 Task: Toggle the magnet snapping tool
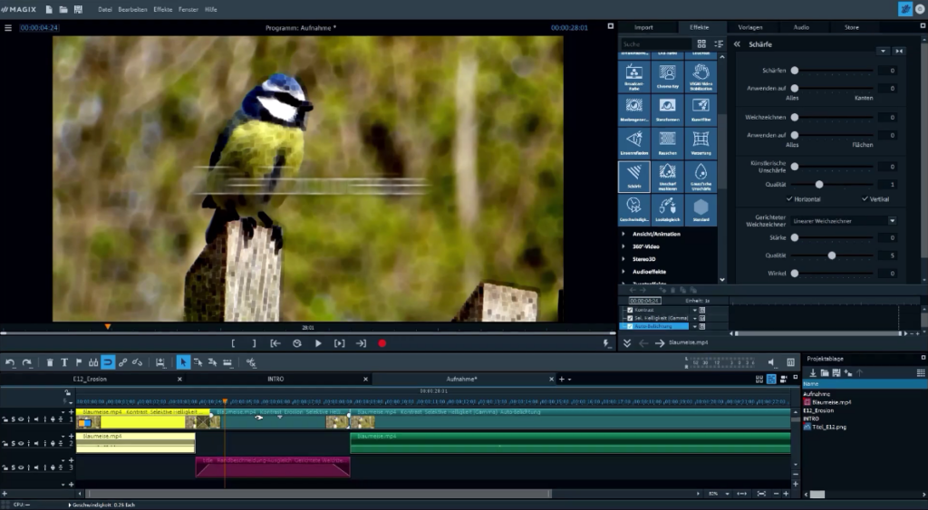(108, 362)
